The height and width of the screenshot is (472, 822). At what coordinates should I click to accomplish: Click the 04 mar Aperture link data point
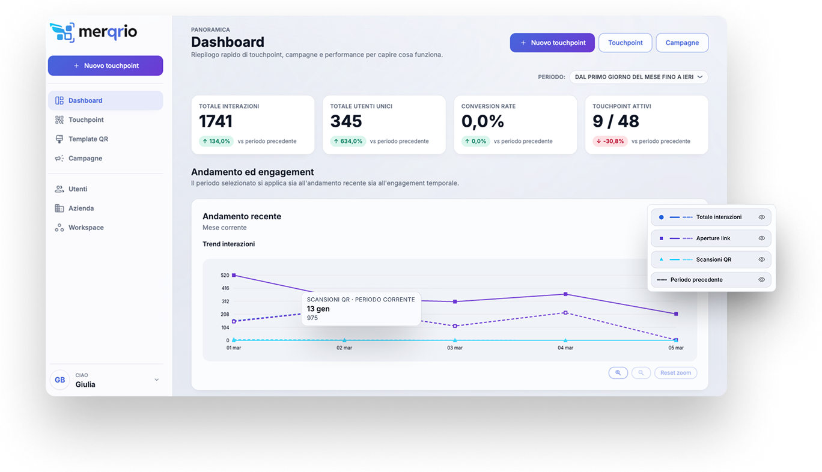point(565,294)
